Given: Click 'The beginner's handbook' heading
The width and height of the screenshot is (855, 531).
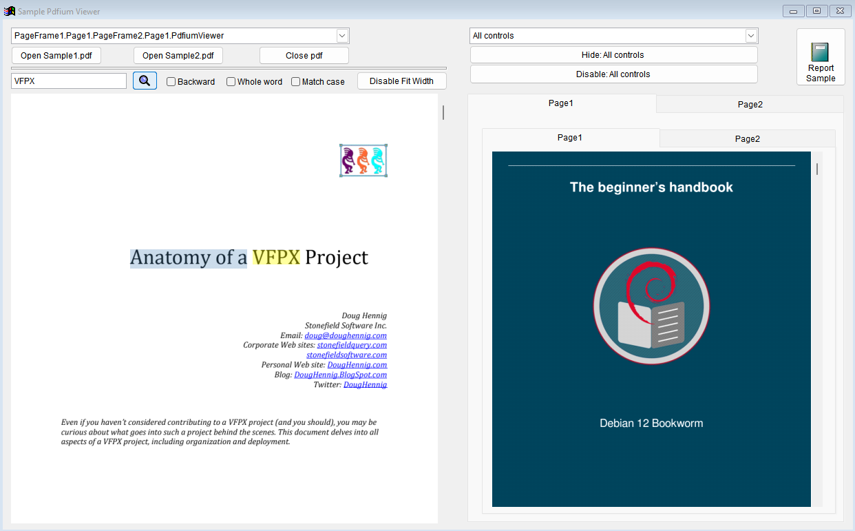Looking at the screenshot, I should tap(651, 187).
